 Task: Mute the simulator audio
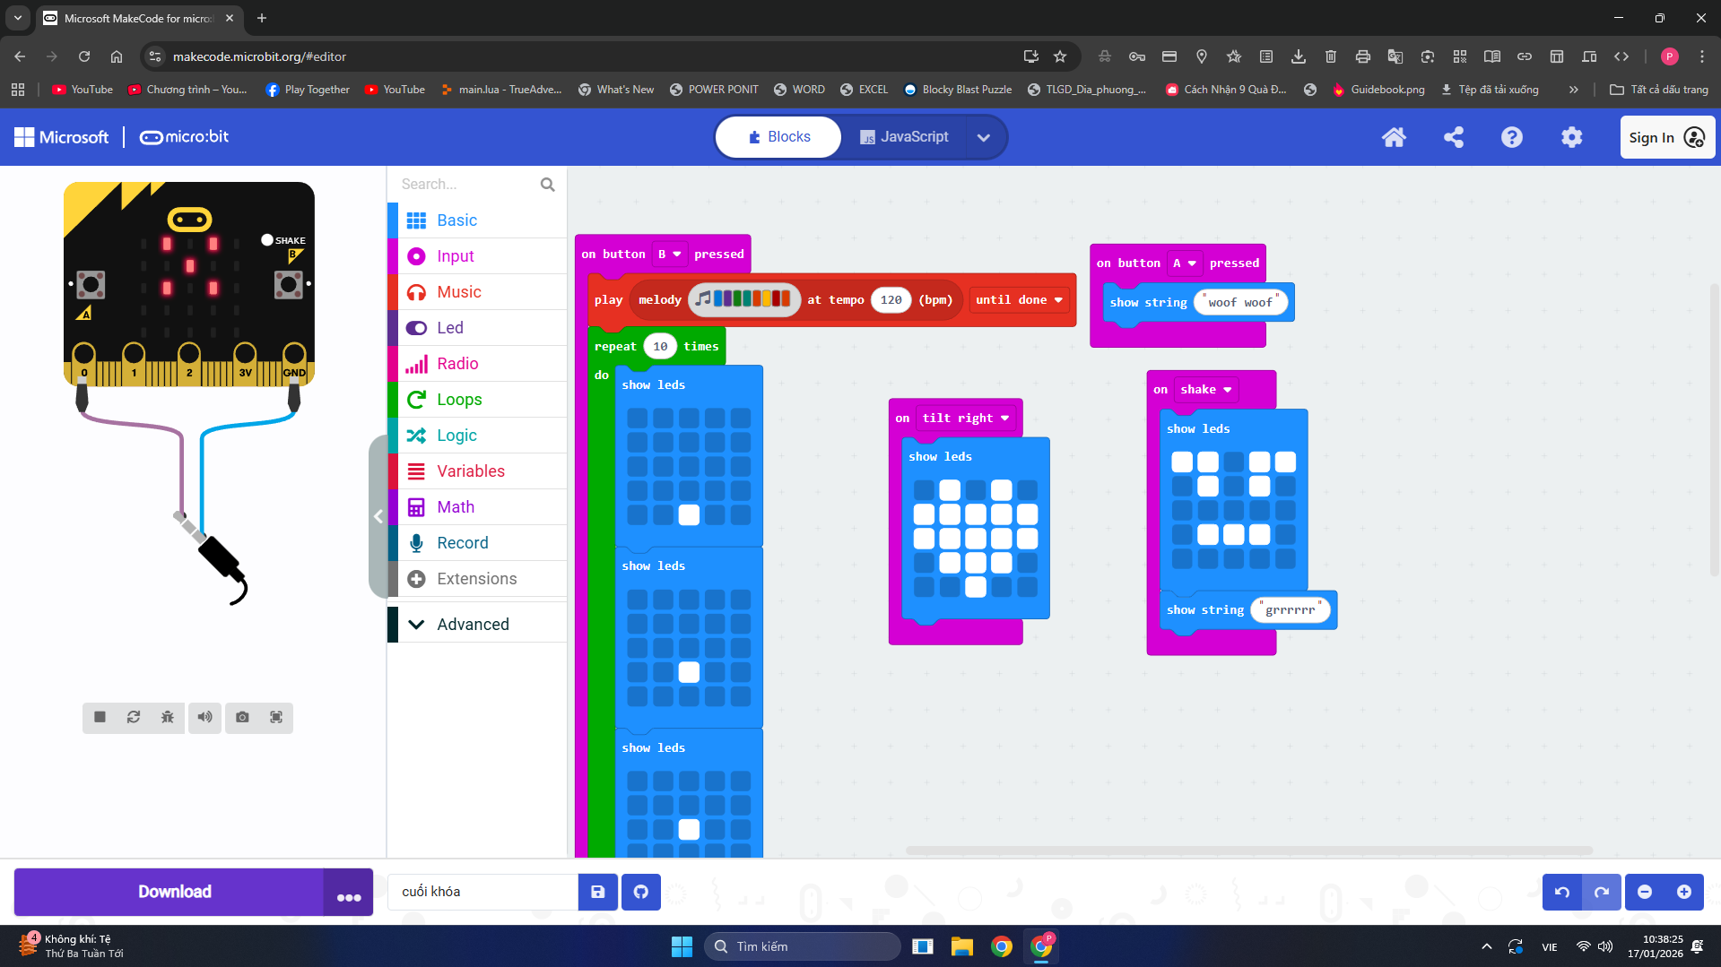point(205,717)
